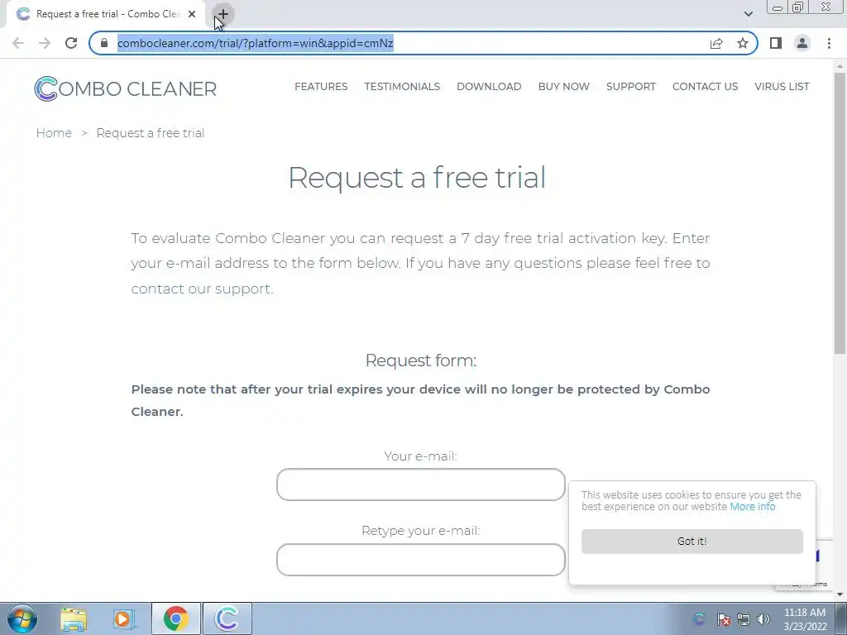Click the Request a free trial heading
This screenshot has width=847, height=635.
pos(417,177)
